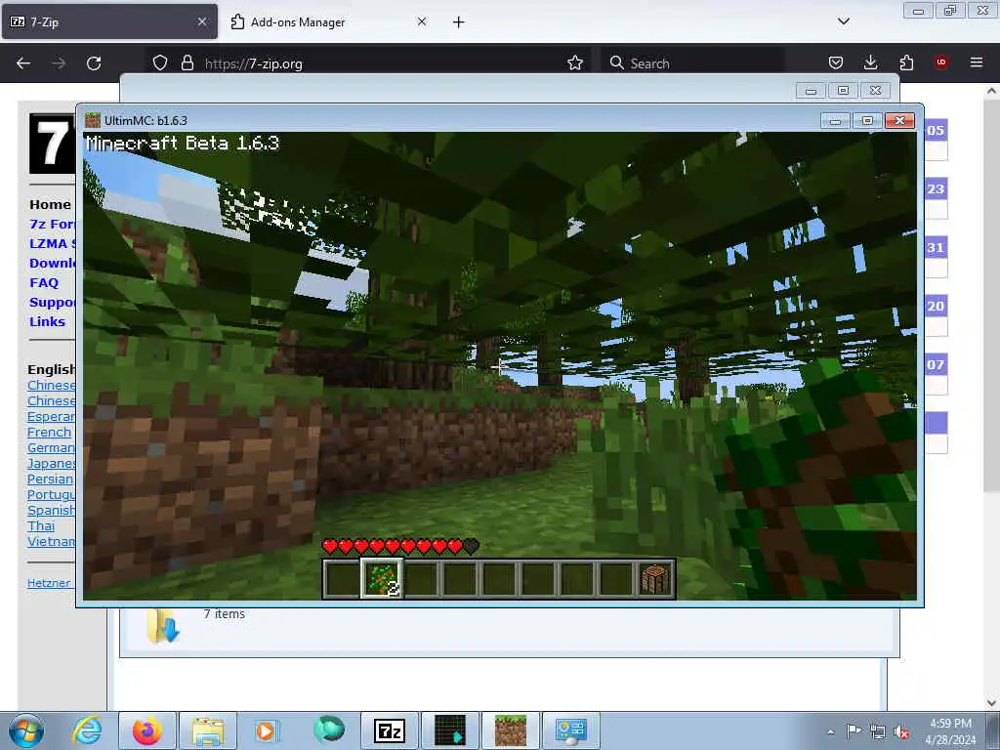Reload the 7-zip.org page
The width and height of the screenshot is (1000, 750).
click(x=94, y=63)
